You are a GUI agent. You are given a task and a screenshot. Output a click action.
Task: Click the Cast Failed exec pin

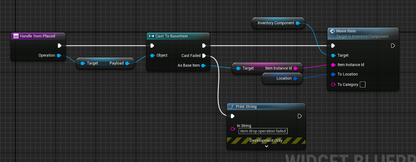click(204, 56)
